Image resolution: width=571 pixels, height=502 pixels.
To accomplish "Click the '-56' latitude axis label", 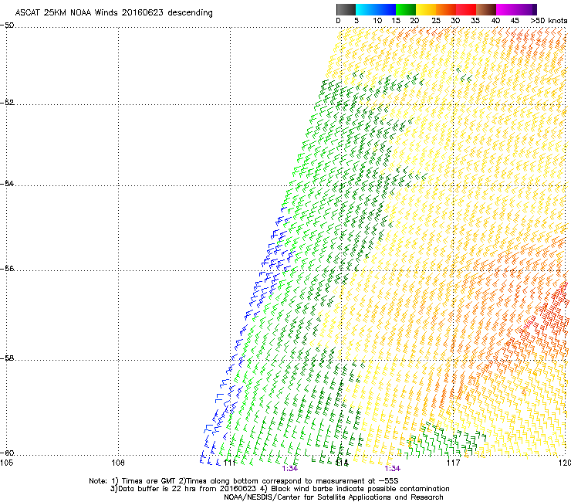I will 7,268.
